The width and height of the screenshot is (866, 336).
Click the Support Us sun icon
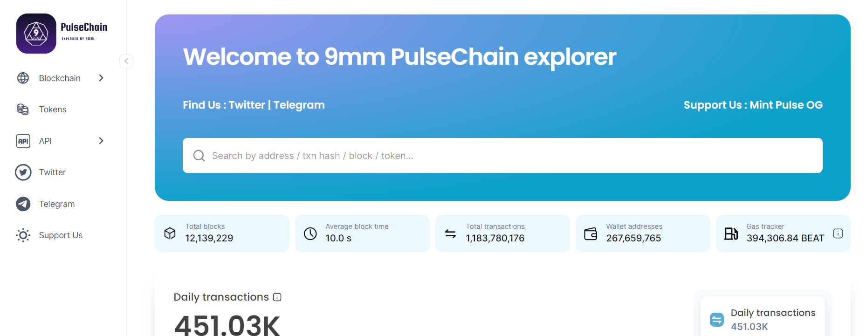pyautogui.click(x=23, y=235)
